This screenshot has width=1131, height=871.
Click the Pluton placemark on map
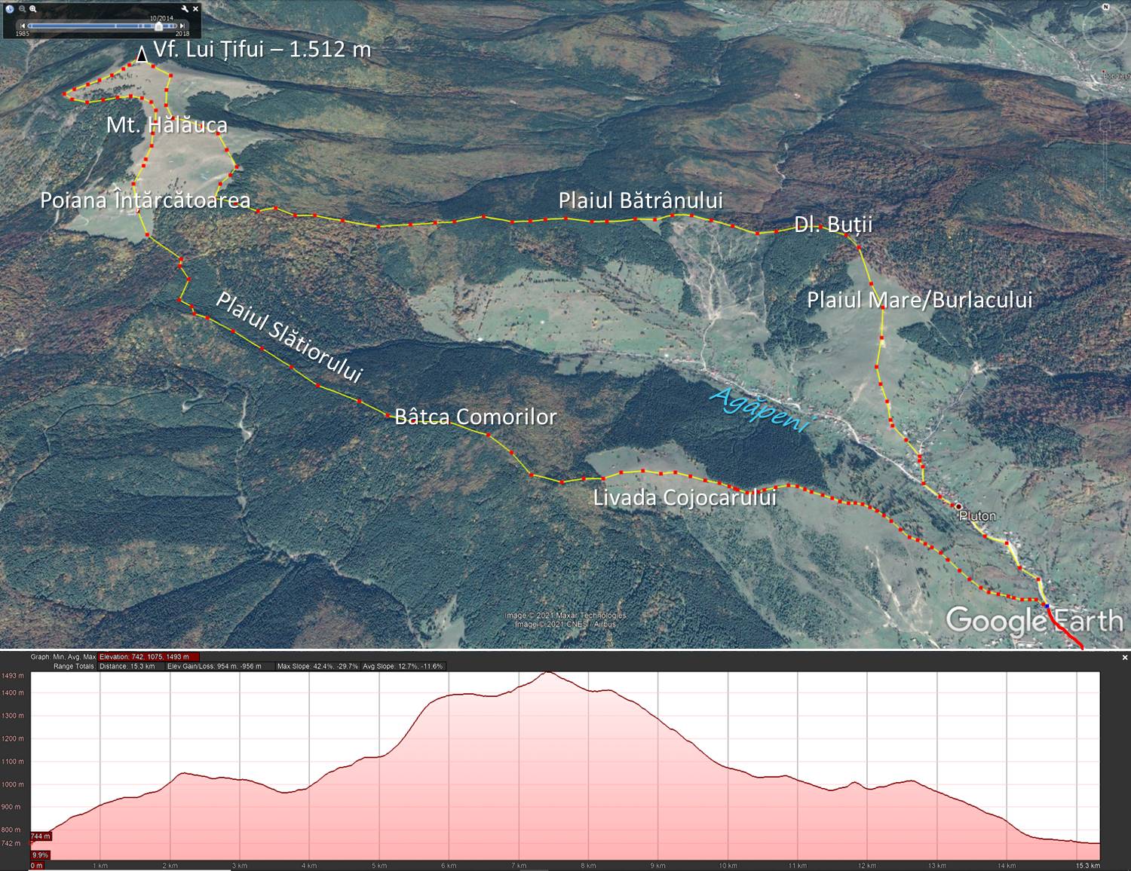point(958,506)
